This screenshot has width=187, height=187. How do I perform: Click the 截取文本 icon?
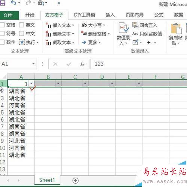pos(48,42)
